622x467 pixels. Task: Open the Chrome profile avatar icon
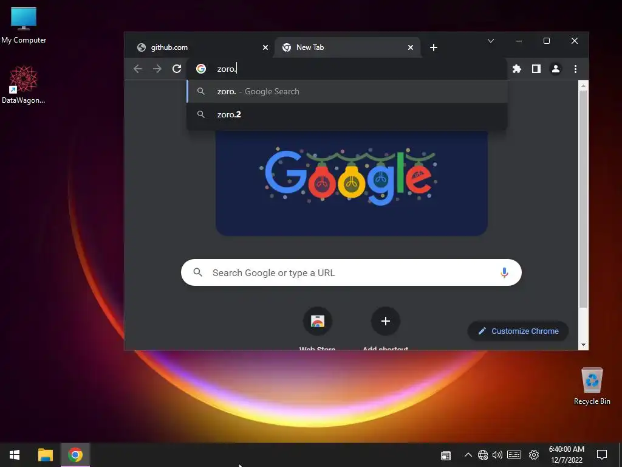[x=555, y=69]
